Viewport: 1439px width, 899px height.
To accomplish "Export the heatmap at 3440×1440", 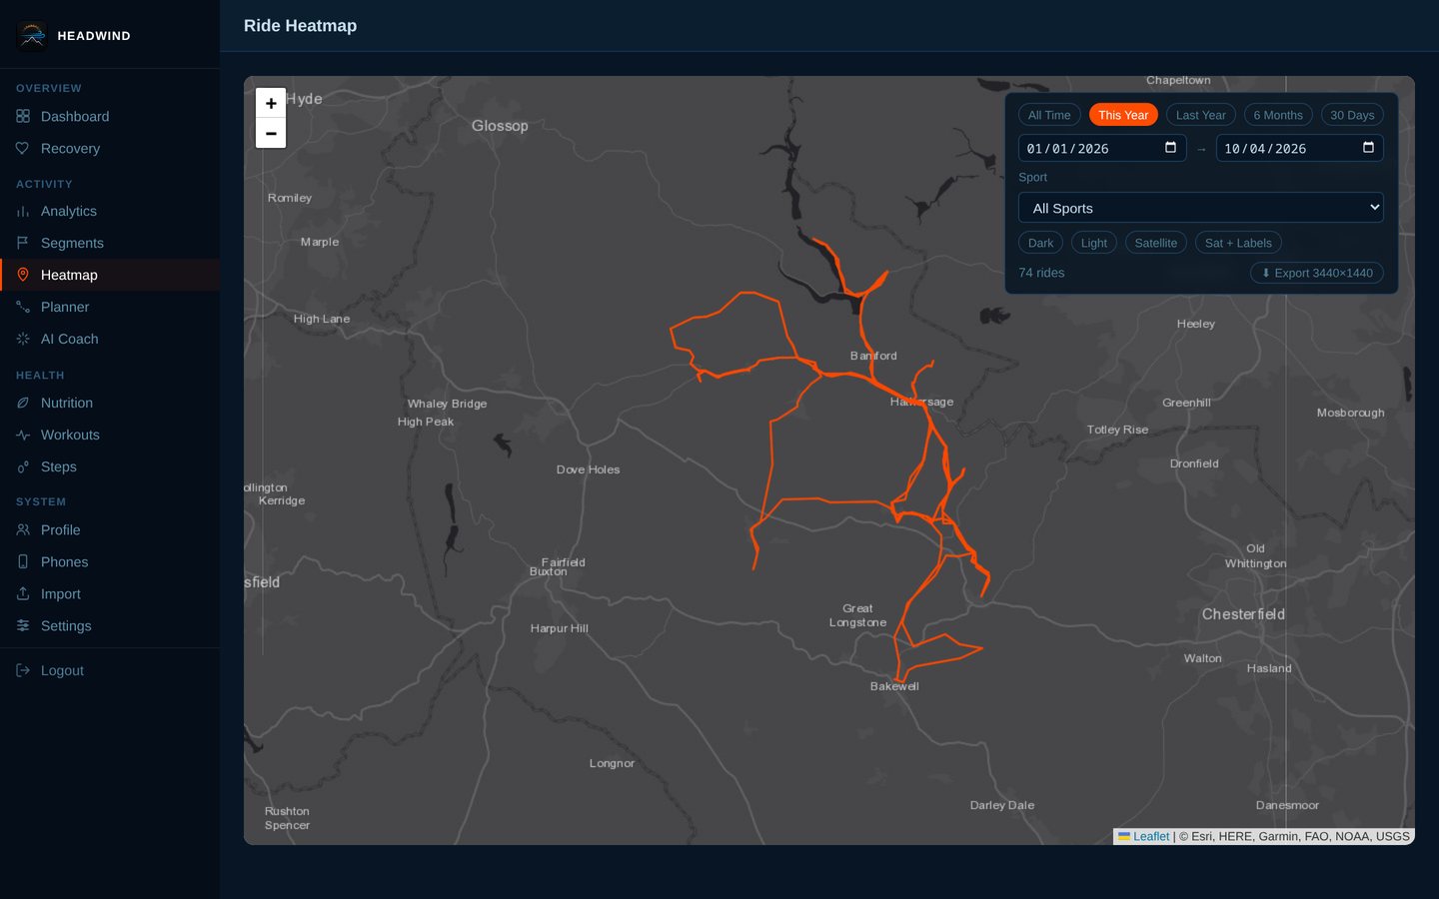I will [x=1317, y=273].
